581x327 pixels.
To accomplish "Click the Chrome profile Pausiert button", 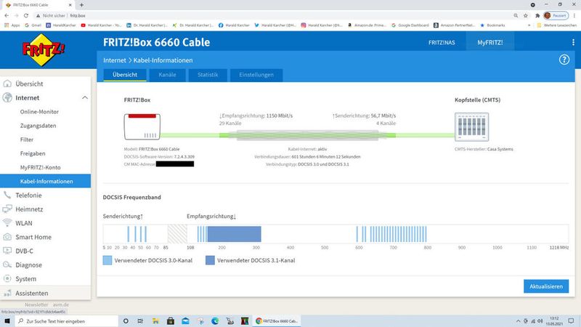I will 556,15.
